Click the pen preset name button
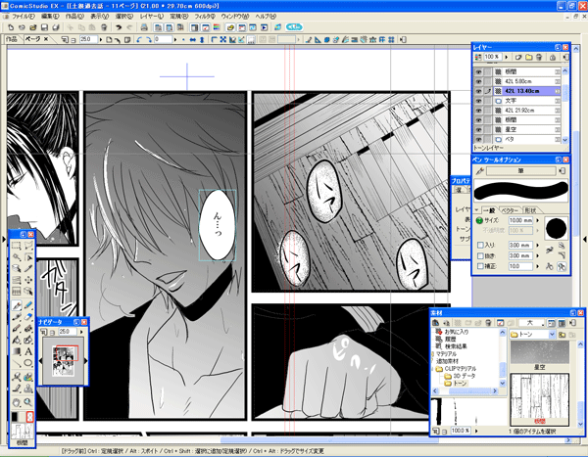 (521, 171)
